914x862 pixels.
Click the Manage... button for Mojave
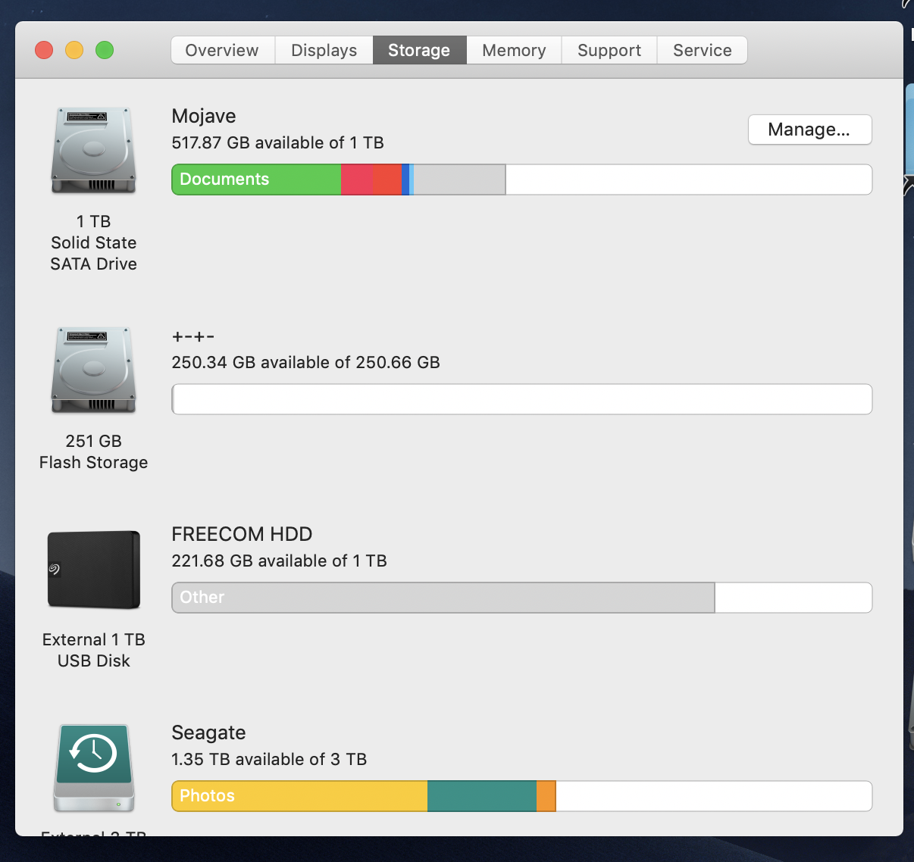pos(809,130)
